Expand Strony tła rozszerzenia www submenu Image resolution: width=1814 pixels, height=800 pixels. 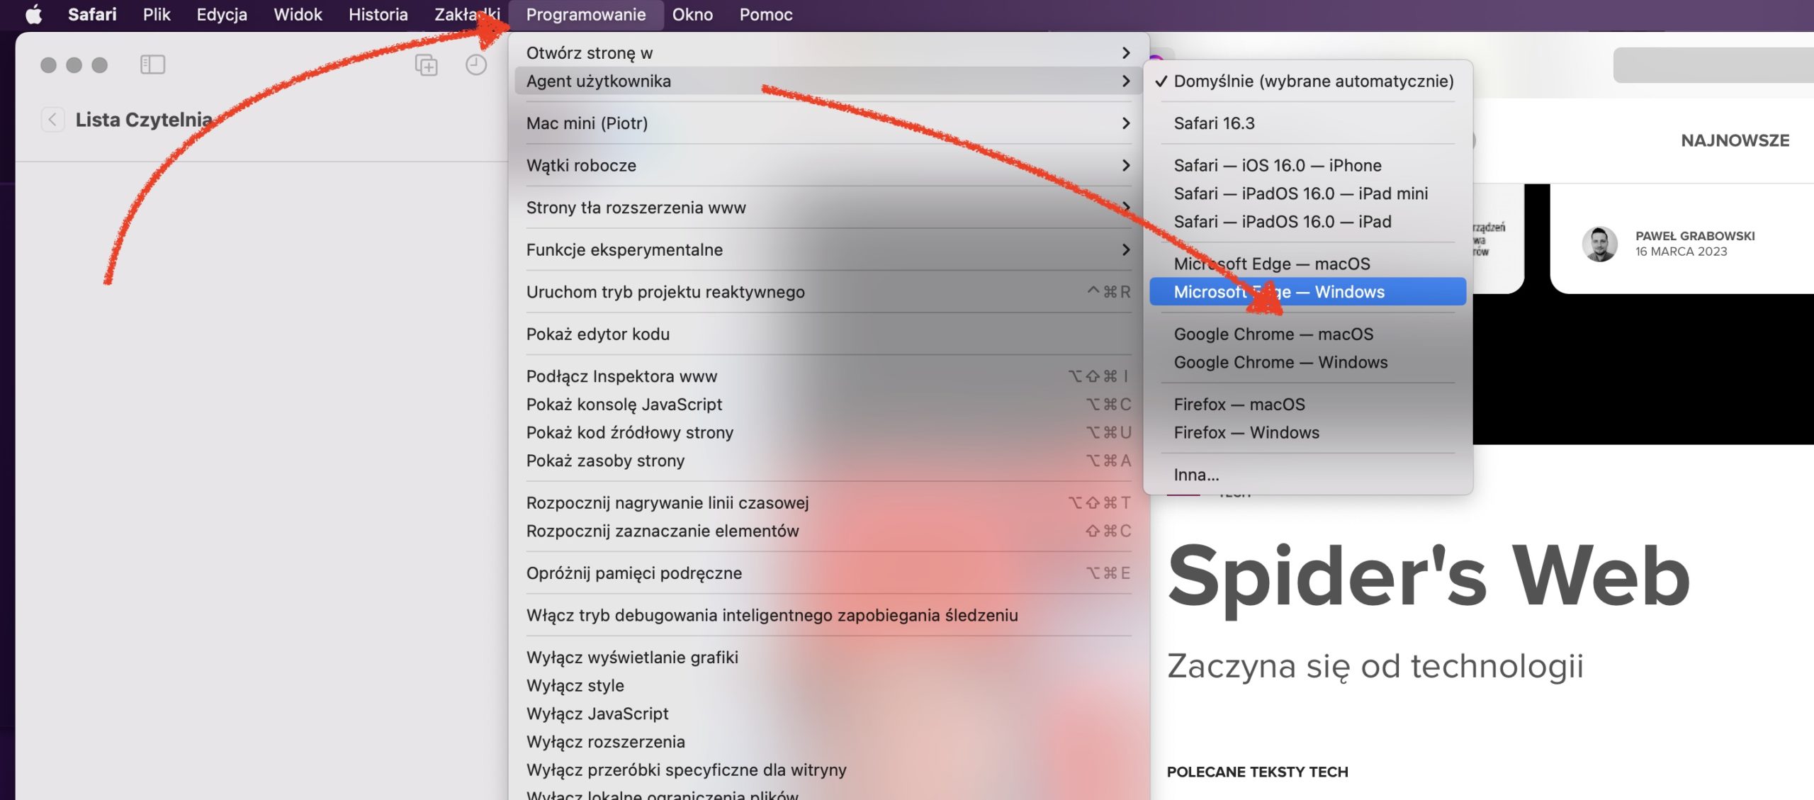[828, 208]
